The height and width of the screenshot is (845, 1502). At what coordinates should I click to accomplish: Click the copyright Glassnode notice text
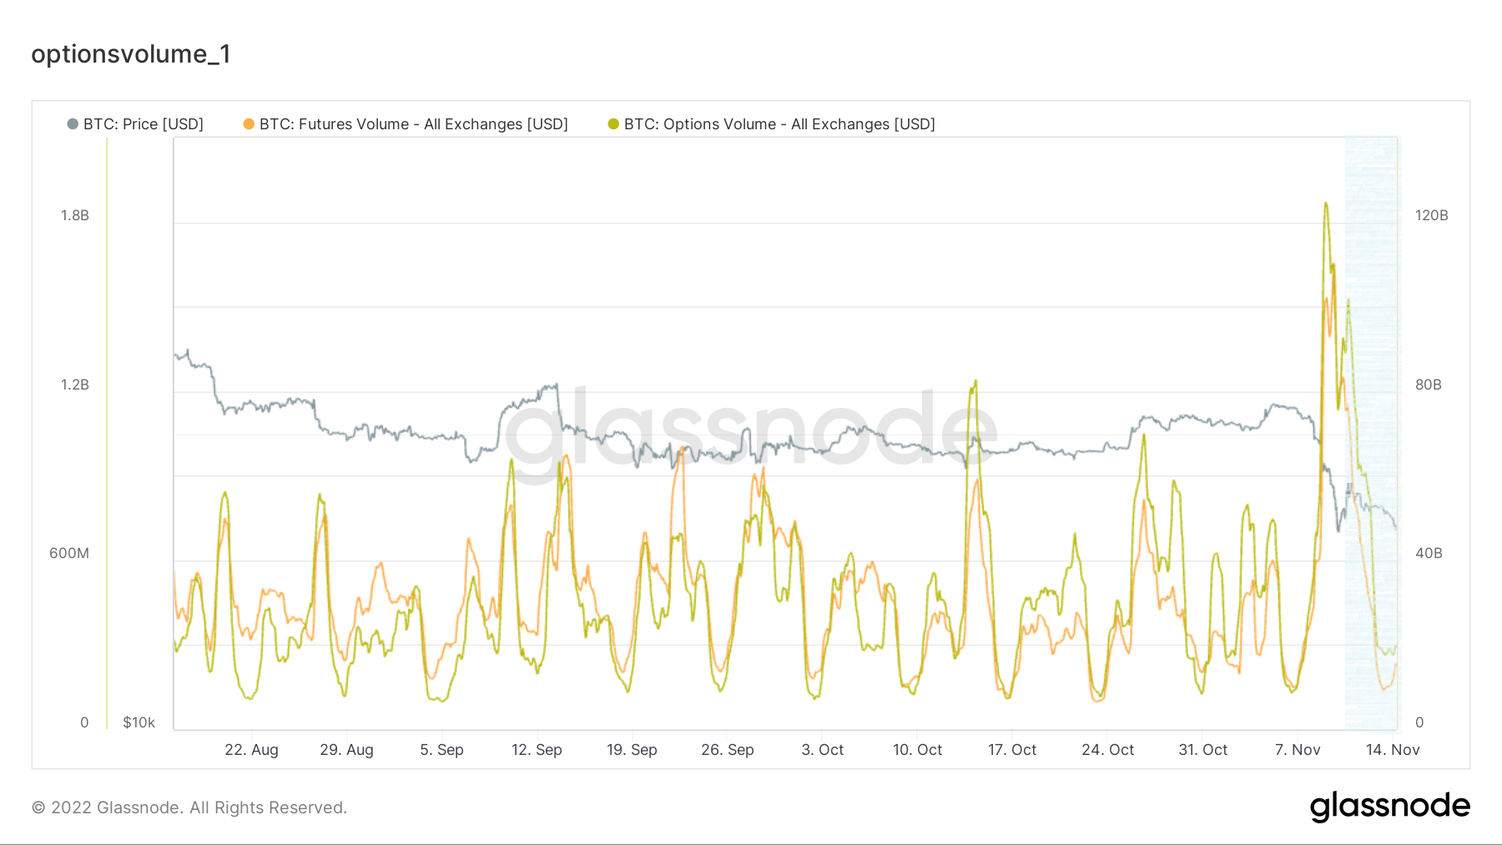189,807
